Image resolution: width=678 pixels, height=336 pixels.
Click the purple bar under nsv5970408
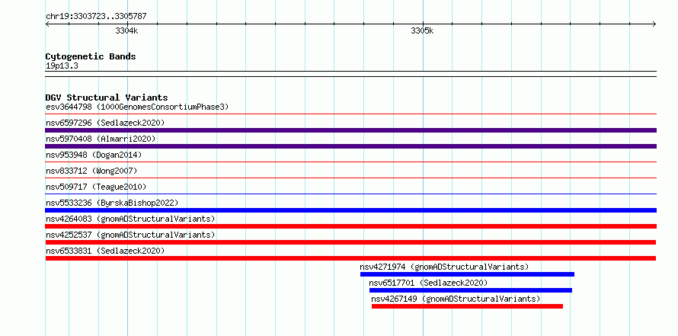(350, 146)
